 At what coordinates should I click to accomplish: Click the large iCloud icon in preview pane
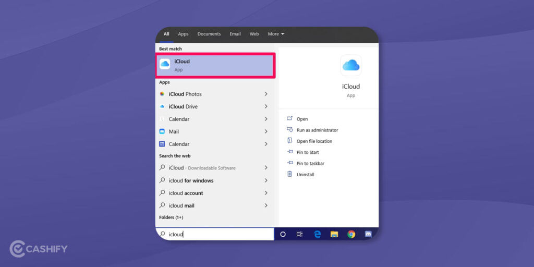click(x=351, y=65)
